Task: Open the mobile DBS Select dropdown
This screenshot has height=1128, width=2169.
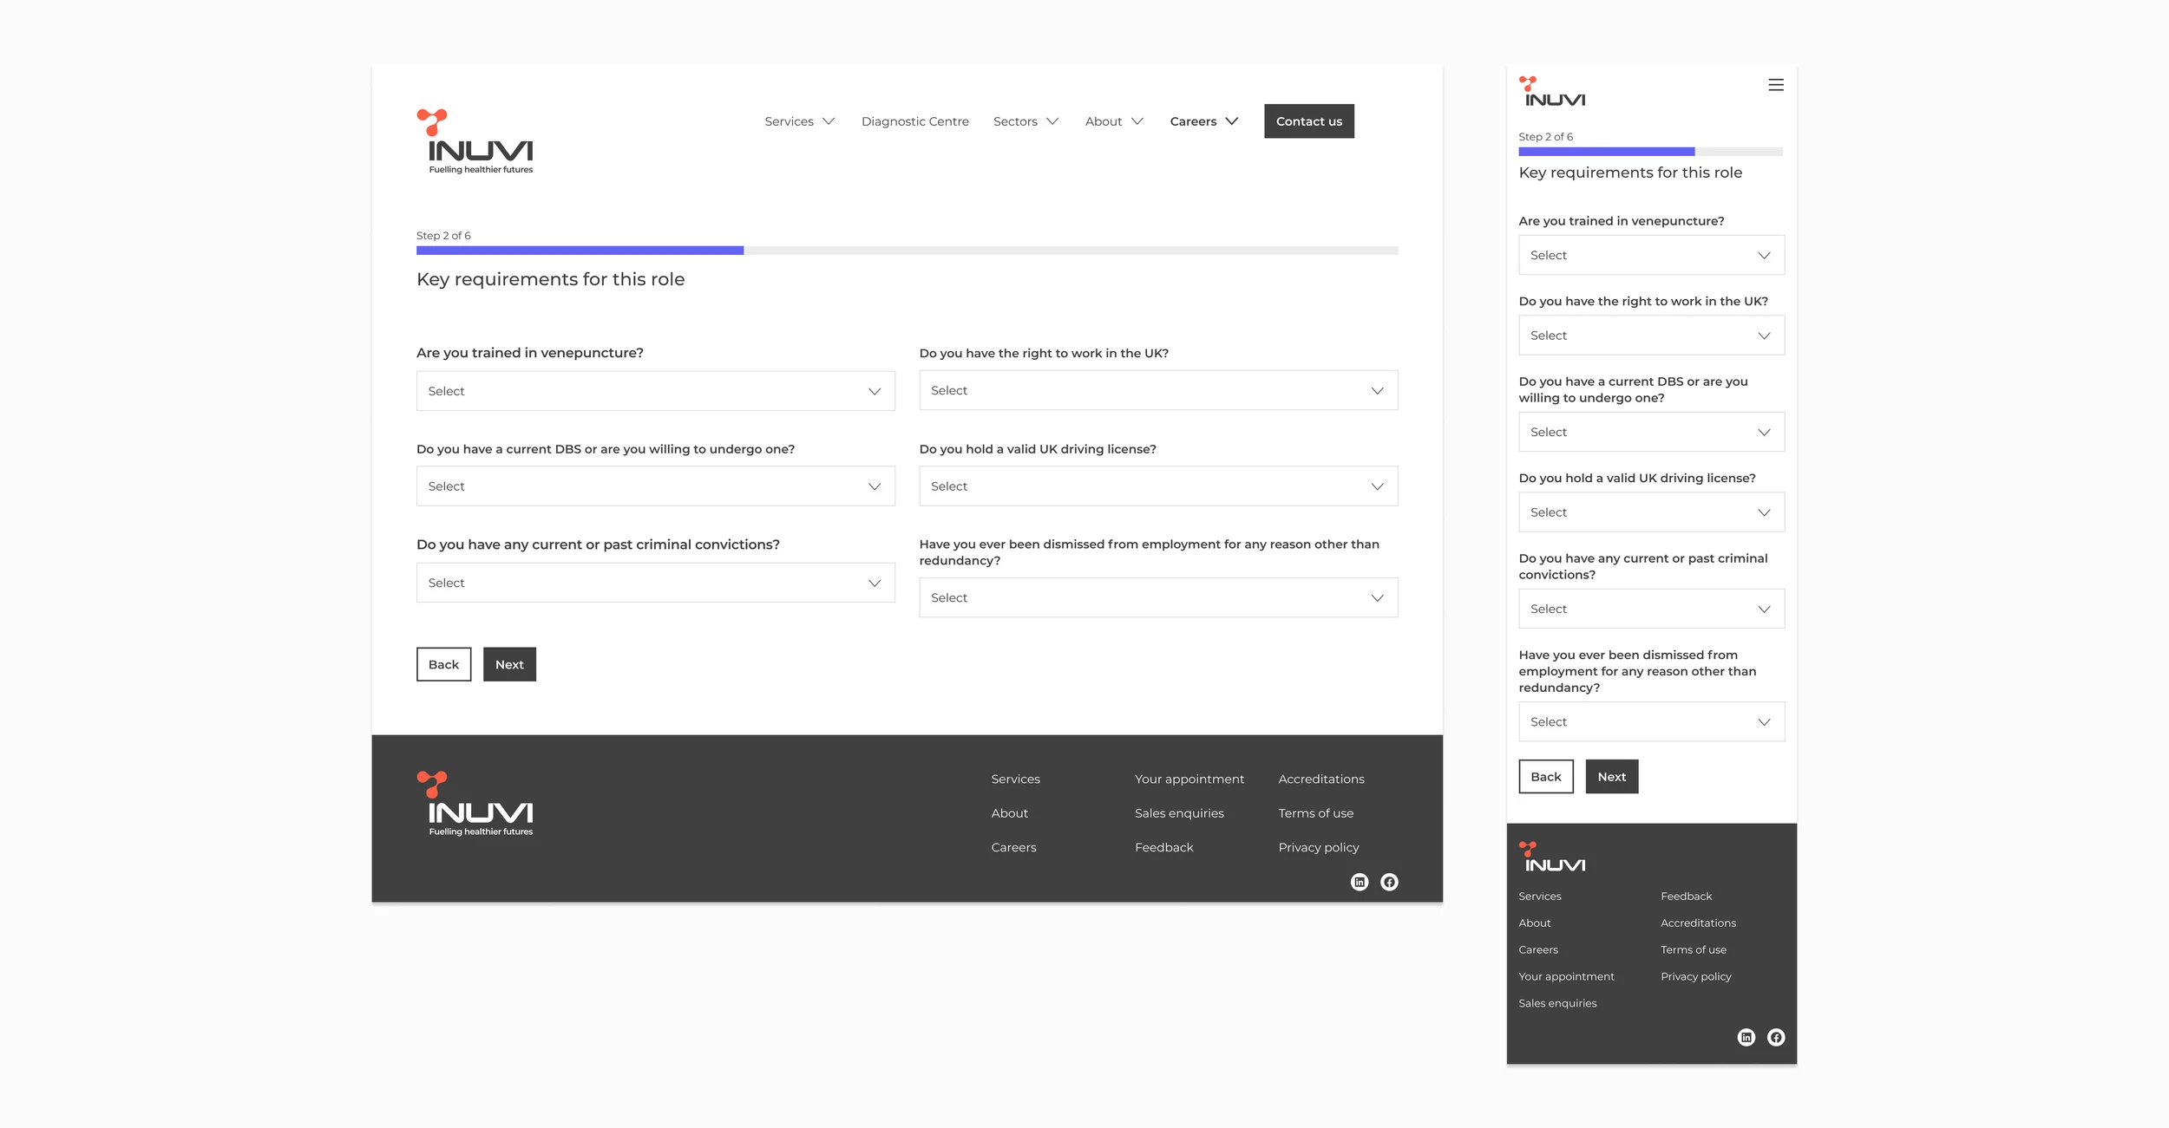Action: [1651, 432]
